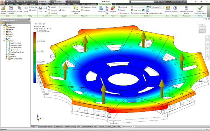Click the Konvergence button
This screenshot has height=131, width=210.
[x=123, y=13]
